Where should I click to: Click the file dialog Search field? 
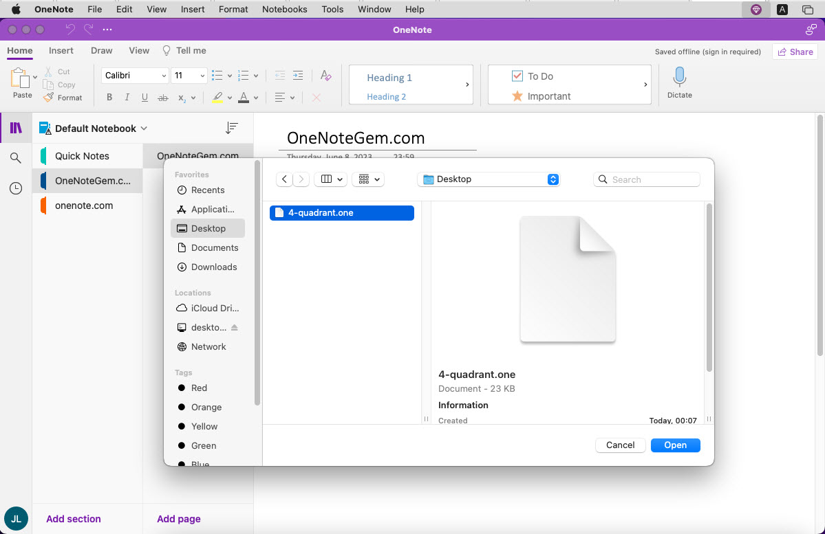(x=647, y=179)
